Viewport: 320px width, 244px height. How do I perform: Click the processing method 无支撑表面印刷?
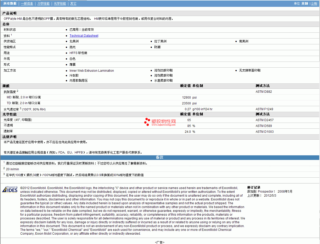[250, 70]
